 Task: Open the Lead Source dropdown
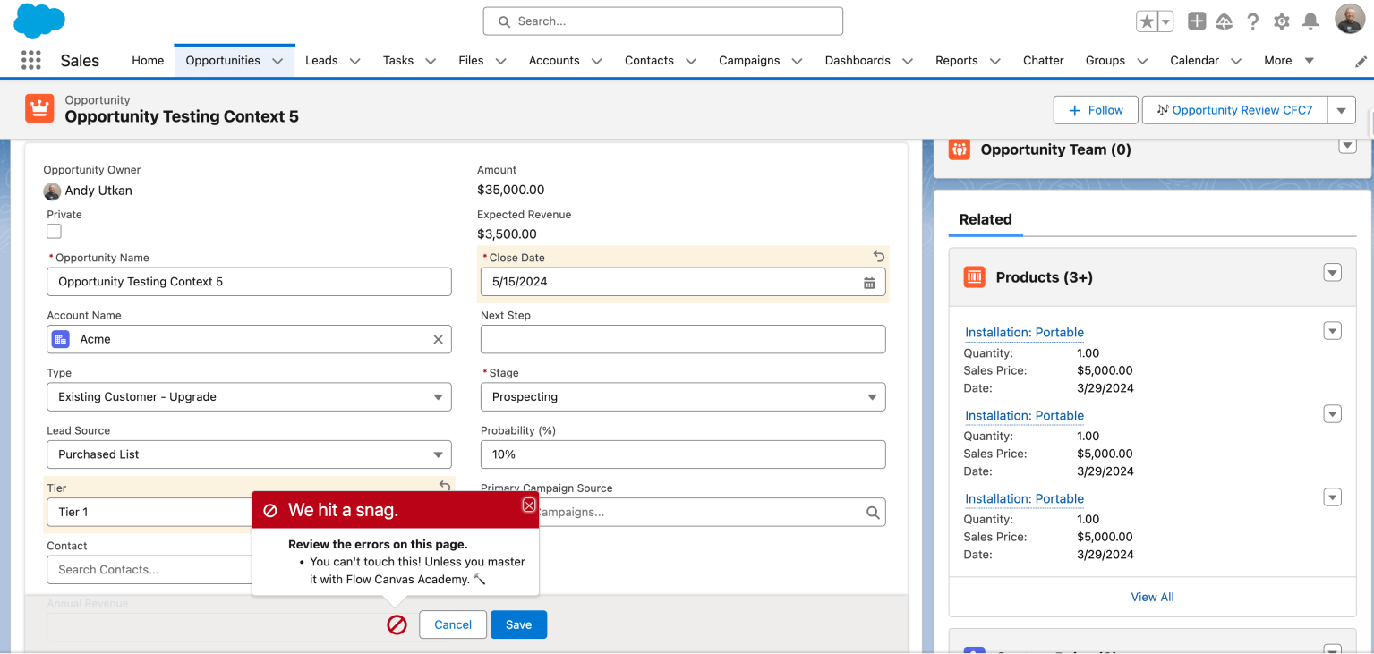coord(438,454)
